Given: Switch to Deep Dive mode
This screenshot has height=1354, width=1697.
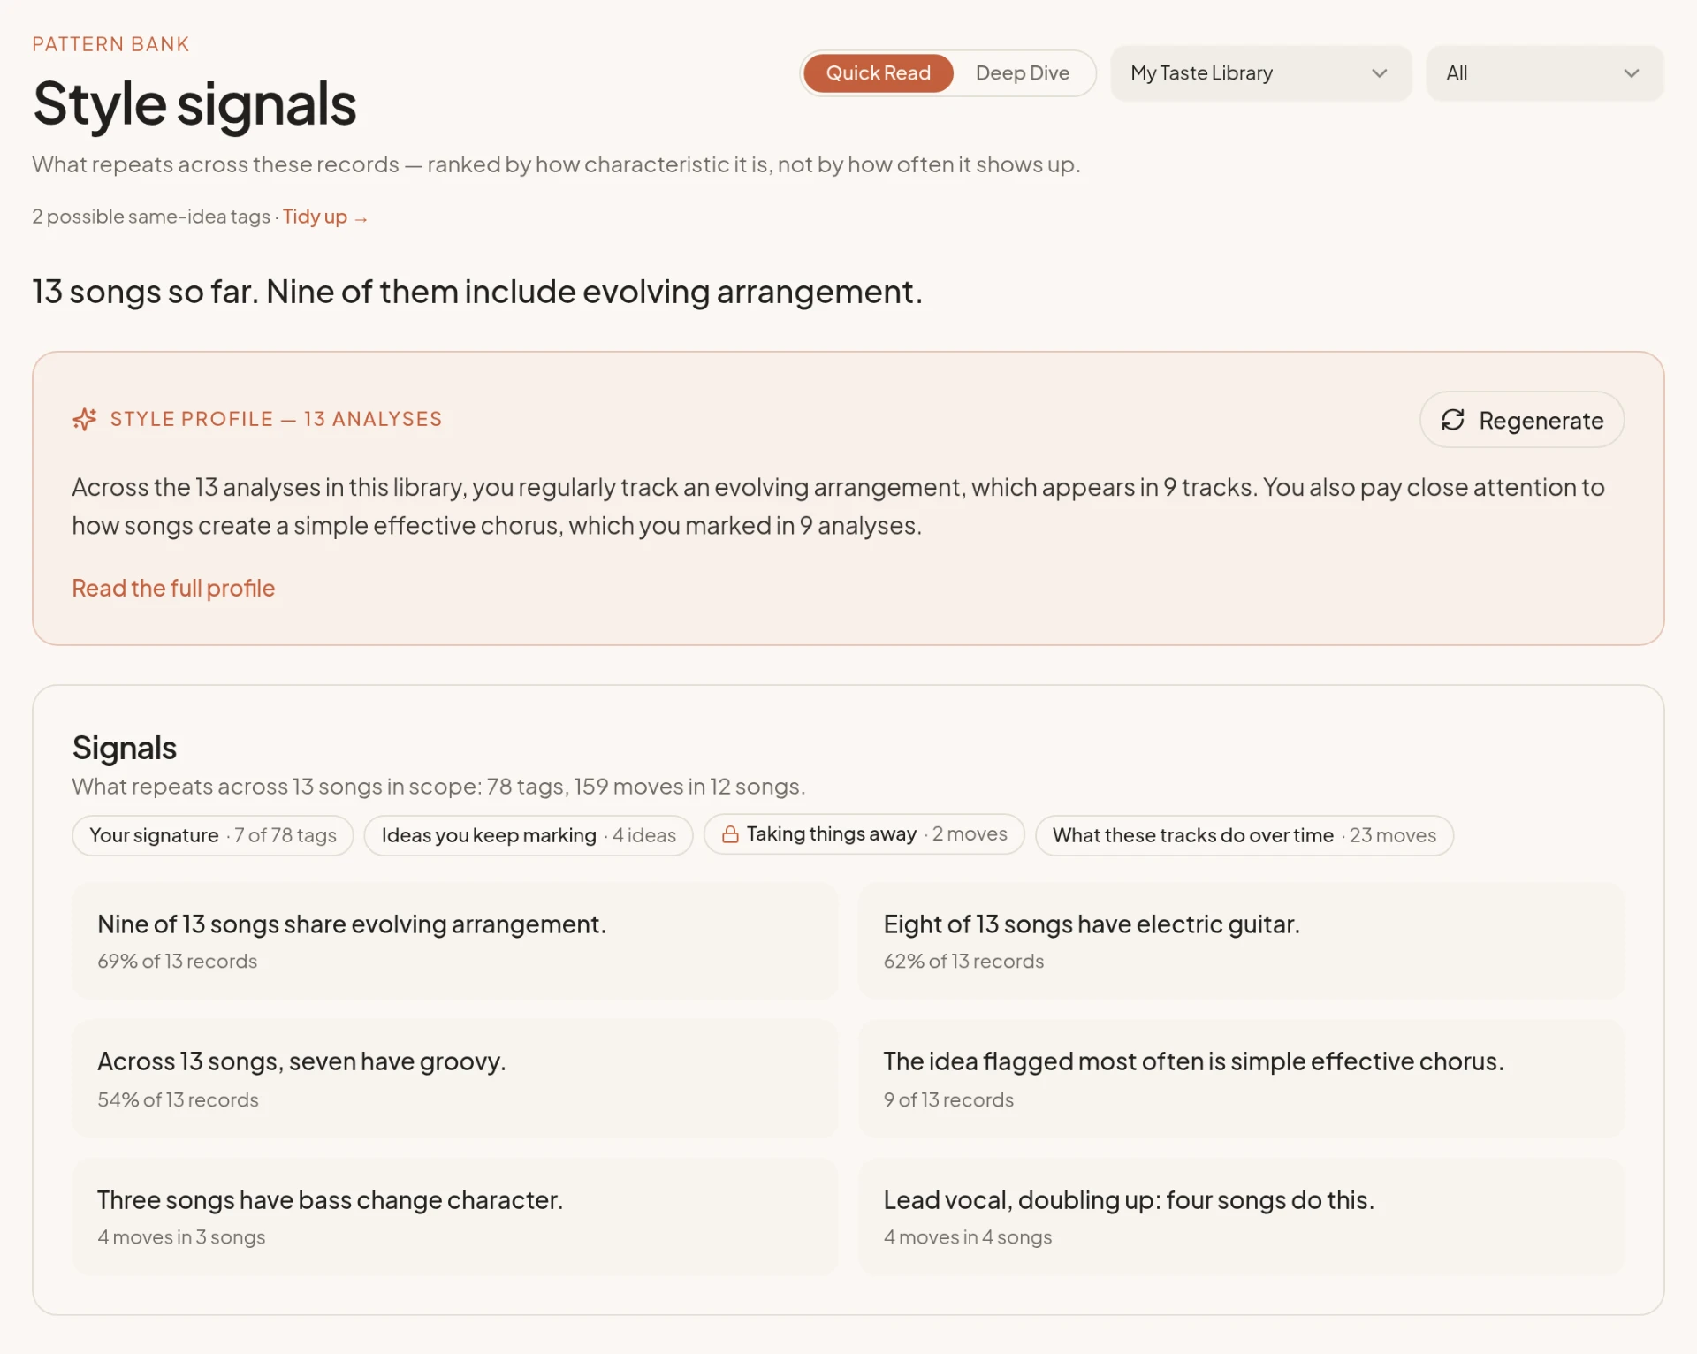Looking at the screenshot, I should point(1023,73).
